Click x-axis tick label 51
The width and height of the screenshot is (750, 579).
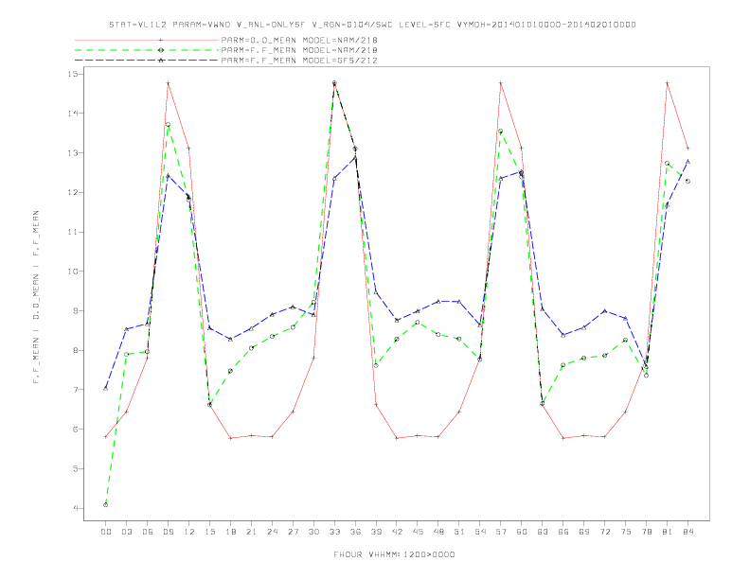[459, 532]
